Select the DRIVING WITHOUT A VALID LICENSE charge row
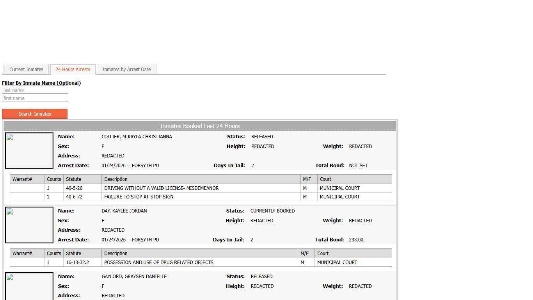This screenshot has width=533, height=300. pyautogui.click(x=162, y=188)
